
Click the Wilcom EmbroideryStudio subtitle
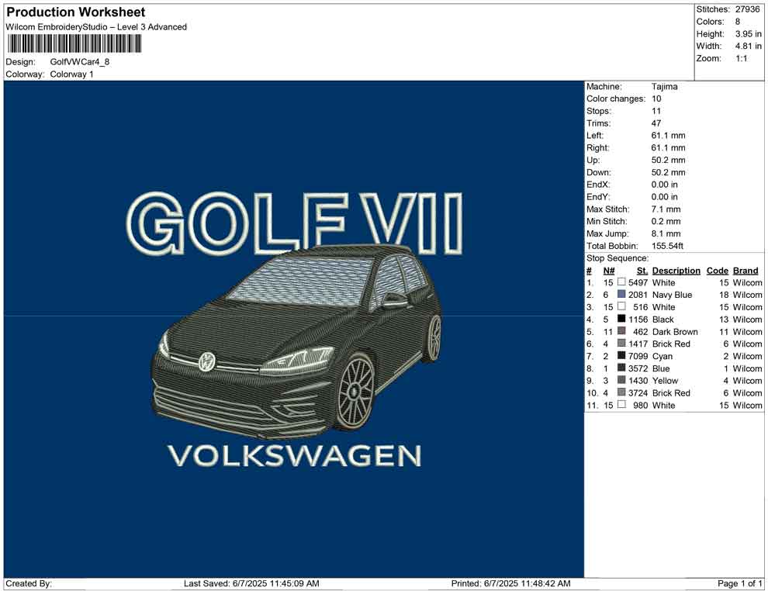click(x=96, y=27)
